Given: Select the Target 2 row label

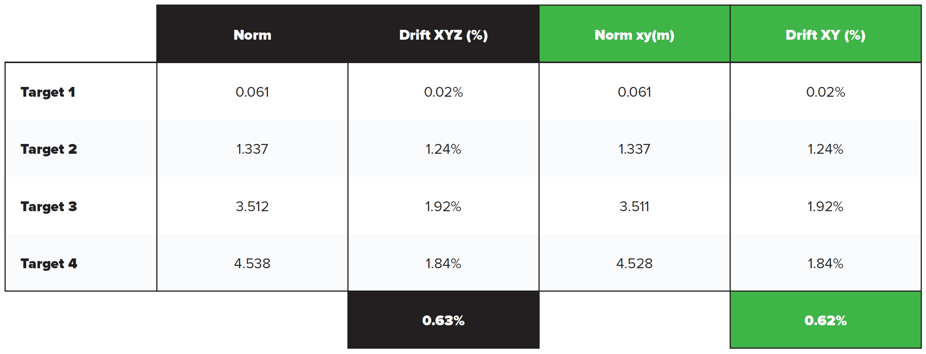Looking at the screenshot, I should coord(49,149).
